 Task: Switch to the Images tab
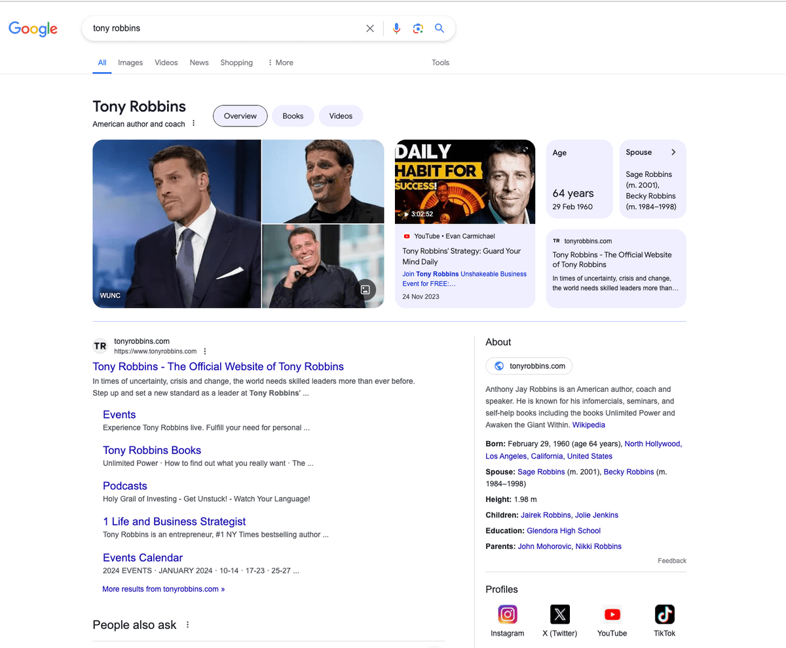130,63
